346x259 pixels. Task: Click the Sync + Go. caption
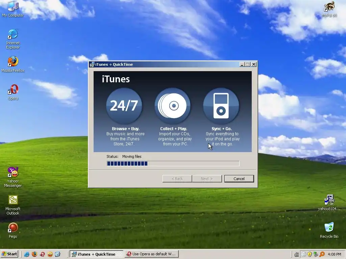click(x=222, y=128)
